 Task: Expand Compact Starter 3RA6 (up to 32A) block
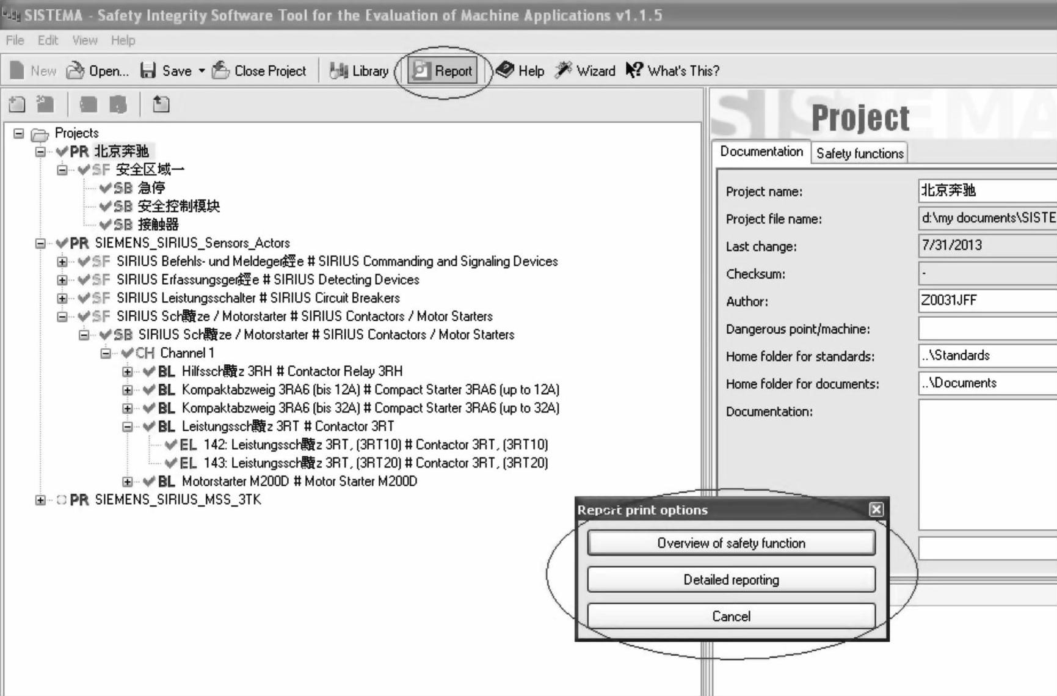tap(127, 408)
